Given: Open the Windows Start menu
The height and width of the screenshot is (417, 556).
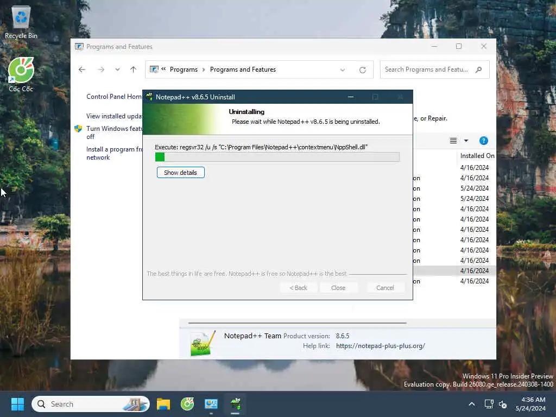Looking at the screenshot, I should coord(17,404).
